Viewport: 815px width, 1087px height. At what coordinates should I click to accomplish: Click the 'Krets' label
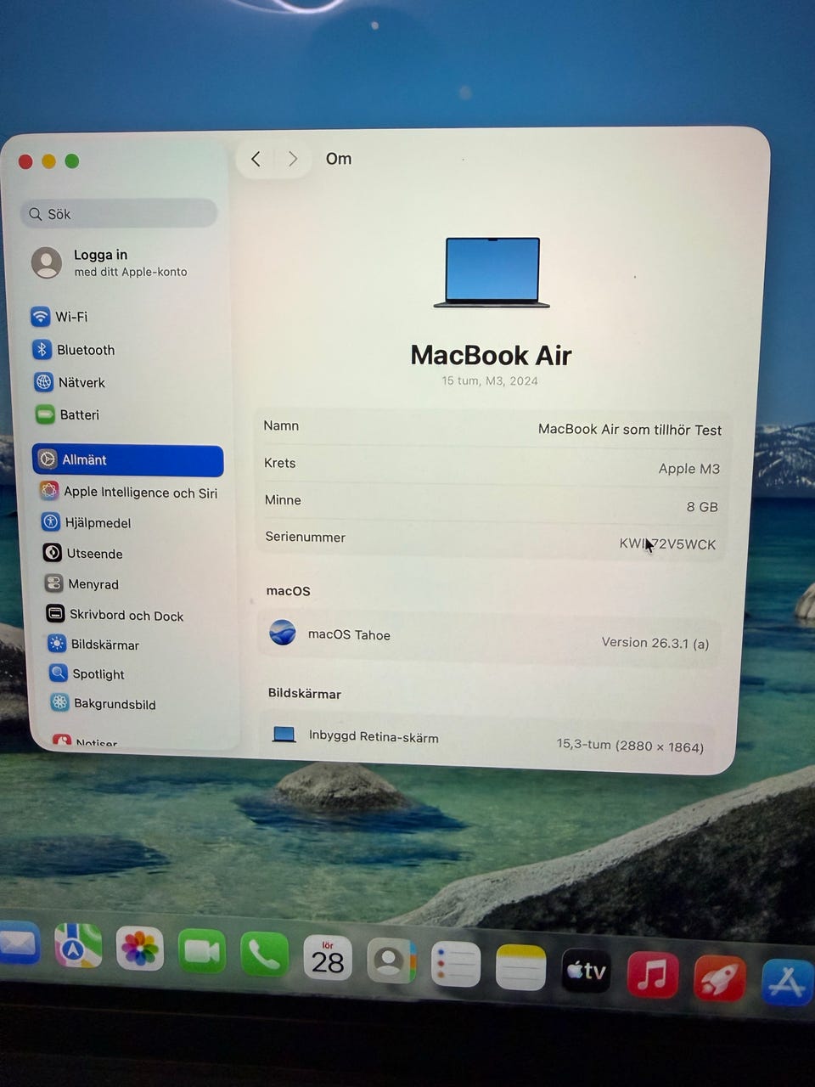(279, 463)
